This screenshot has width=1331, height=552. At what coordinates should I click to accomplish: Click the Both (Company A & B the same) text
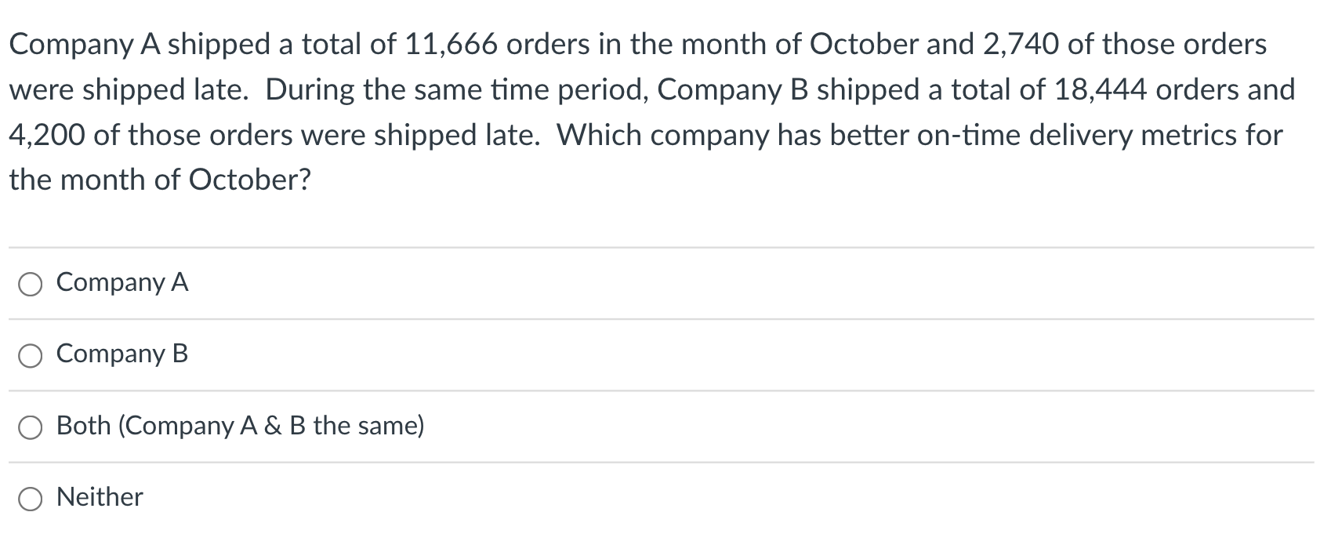240,427
